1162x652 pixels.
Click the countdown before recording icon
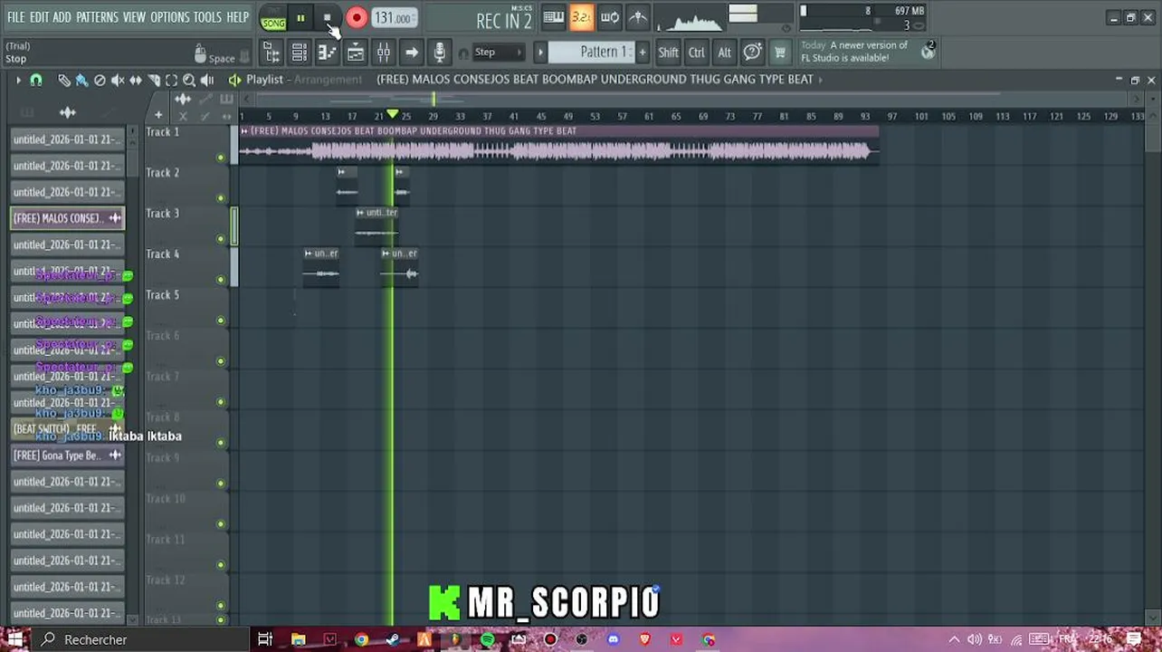[582, 17]
